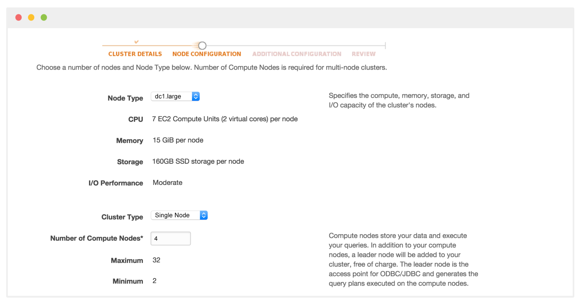The width and height of the screenshot is (581, 304).
Task: Click the red window control dot
Action: (x=18, y=17)
